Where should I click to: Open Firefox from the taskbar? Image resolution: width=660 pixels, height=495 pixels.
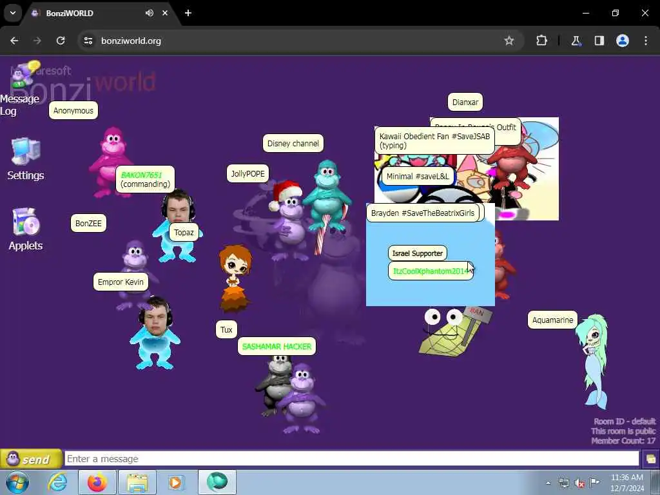click(97, 482)
